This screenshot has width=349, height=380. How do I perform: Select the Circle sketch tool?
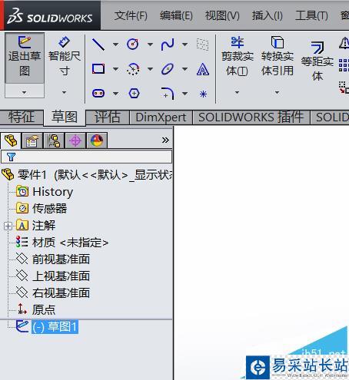point(133,45)
